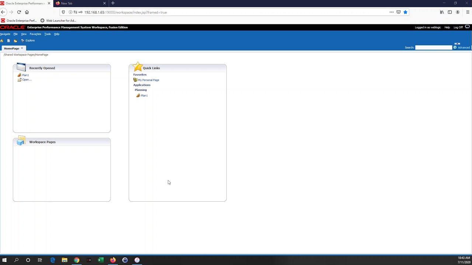Click the Firefox icon on the taskbar
Image resolution: width=472 pixels, height=265 pixels.
[x=113, y=260]
